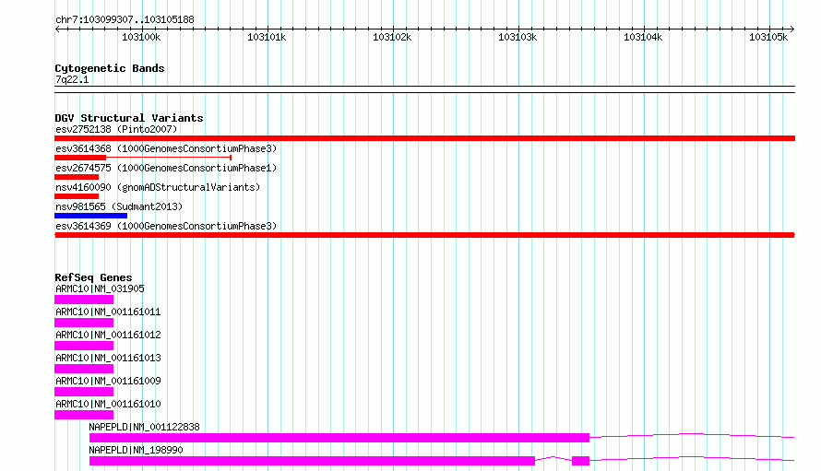Viewport: 821px width, 471px height.
Task: Click the trailing intron line of NAPEPLD NM_198990
Action: coord(692,457)
